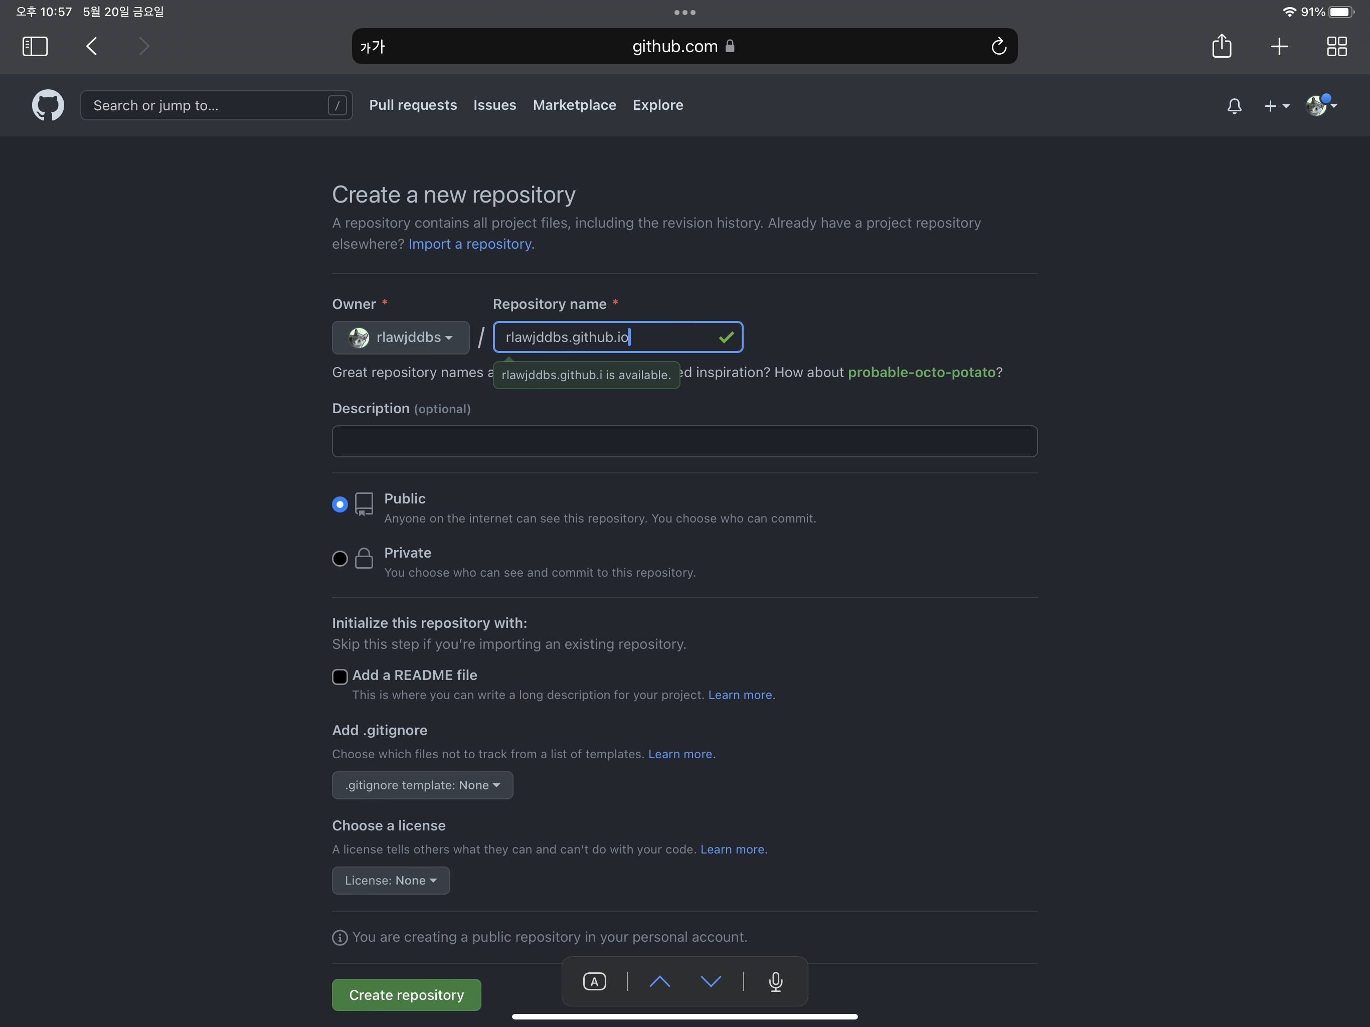Viewport: 1370px width, 1027px height.
Task: Tap the three-dot multitasking menu
Action: [x=685, y=13]
